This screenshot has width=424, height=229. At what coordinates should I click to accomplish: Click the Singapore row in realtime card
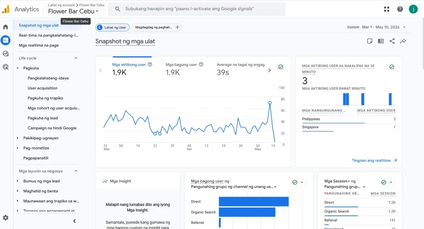click(349, 127)
